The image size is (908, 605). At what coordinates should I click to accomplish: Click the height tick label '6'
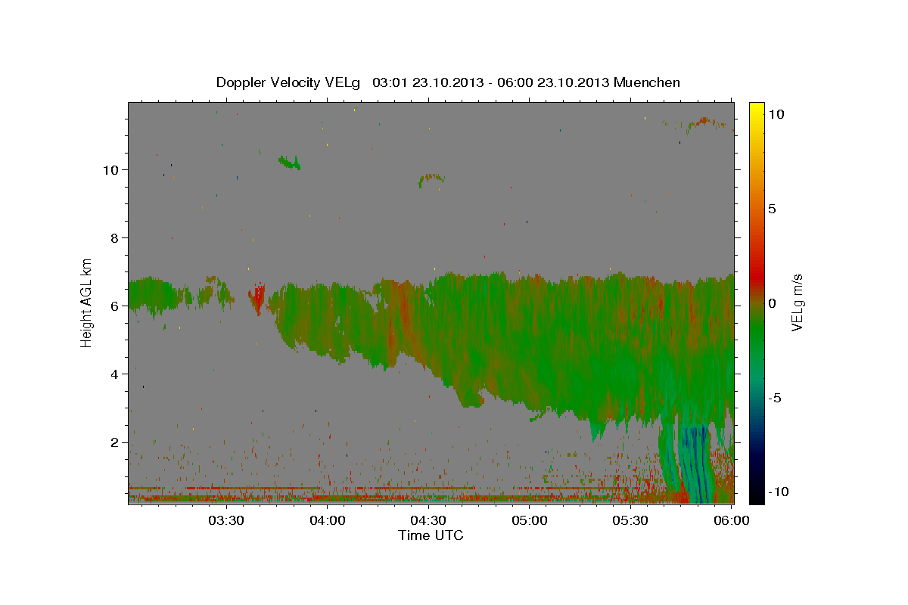click(x=114, y=306)
